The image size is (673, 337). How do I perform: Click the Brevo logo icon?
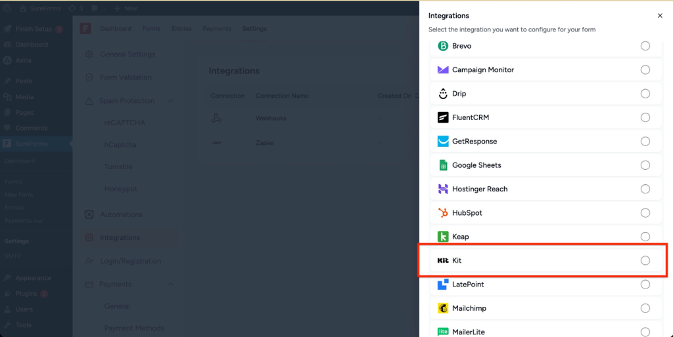443,46
